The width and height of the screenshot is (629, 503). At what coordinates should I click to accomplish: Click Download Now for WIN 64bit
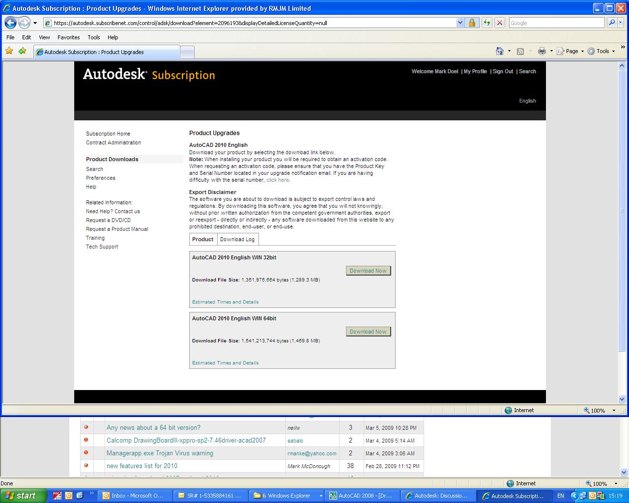pos(368,332)
